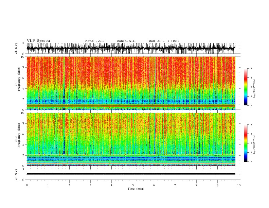The image size is (269, 208).
Task: Click time axis tick label "4"
Action: coord(111,185)
